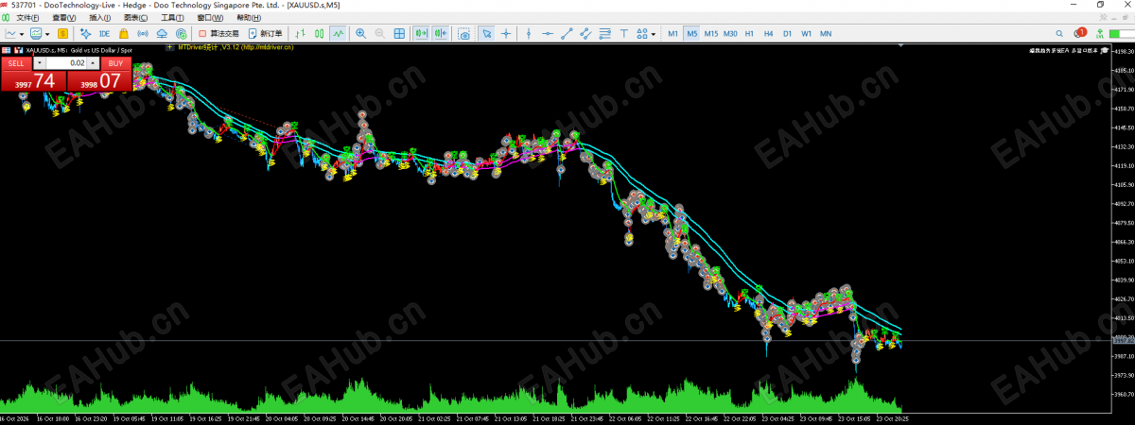The height and width of the screenshot is (425, 1135).
Task: Open the 工具(T) menu
Action: point(172,18)
